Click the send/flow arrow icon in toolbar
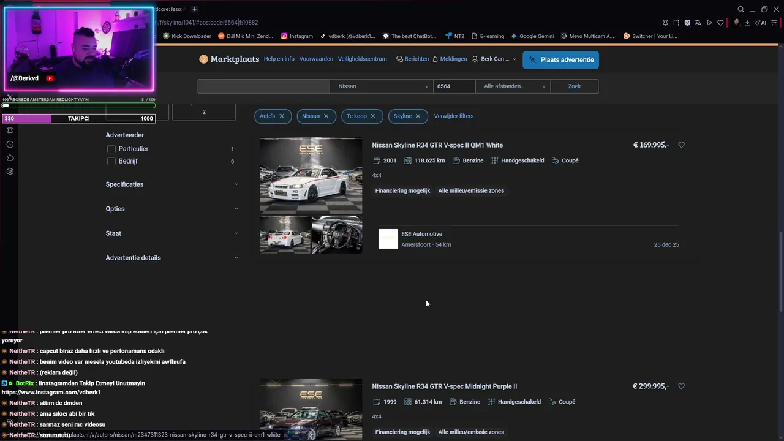Screen dimensions: 784x441 tap(709, 23)
